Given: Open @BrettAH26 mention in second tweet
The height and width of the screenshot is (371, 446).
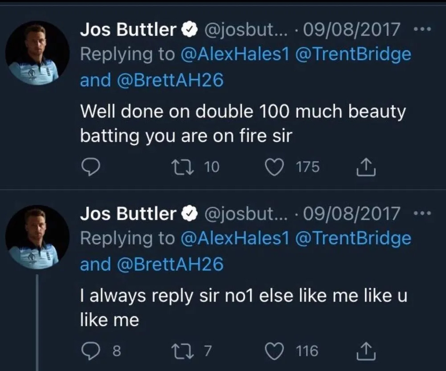Looking at the screenshot, I should (169, 265).
